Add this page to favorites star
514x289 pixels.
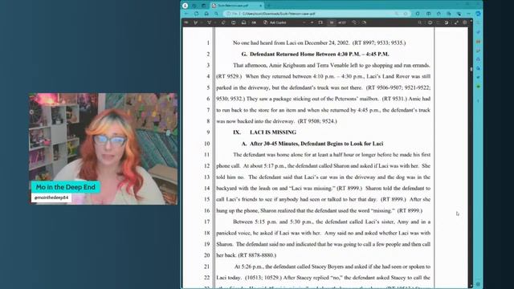tap(406, 14)
